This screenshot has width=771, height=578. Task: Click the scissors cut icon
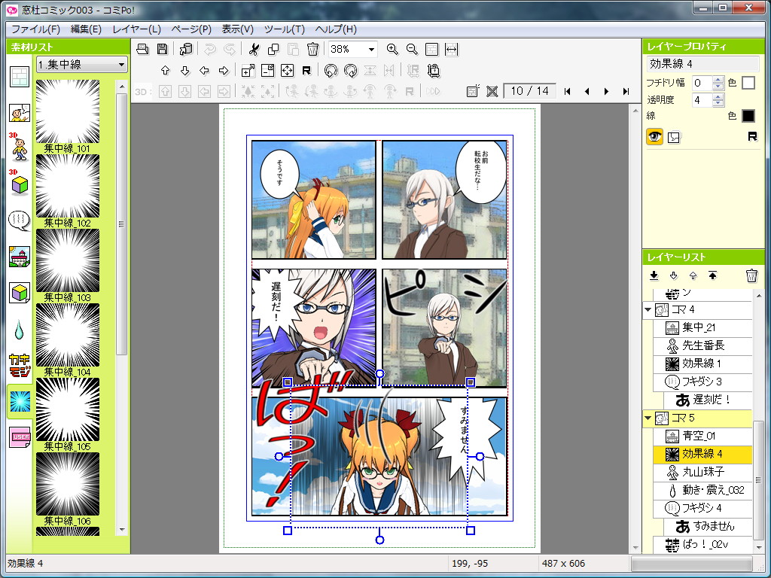254,49
